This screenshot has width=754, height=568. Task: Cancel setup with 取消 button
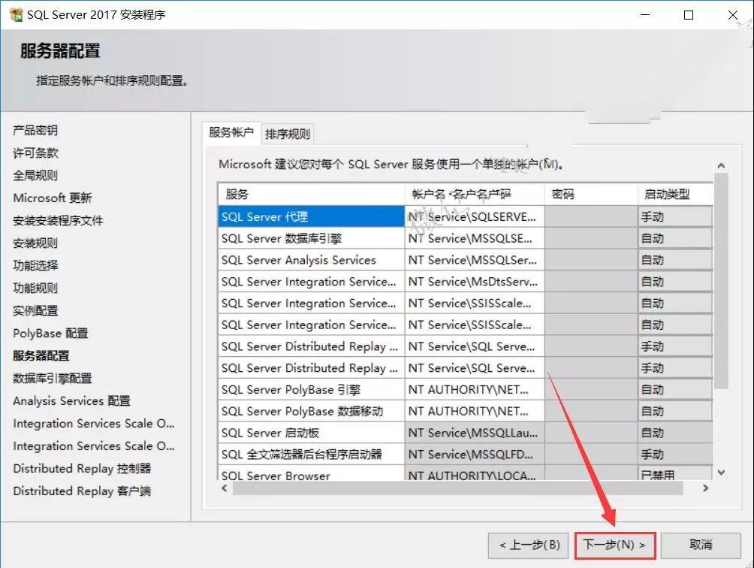click(x=701, y=545)
